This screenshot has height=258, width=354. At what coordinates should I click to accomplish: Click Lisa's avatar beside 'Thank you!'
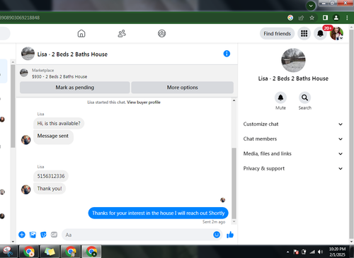[x=26, y=189]
